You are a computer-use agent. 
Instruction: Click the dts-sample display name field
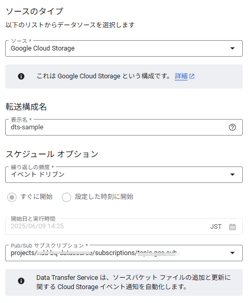[124, 127]
